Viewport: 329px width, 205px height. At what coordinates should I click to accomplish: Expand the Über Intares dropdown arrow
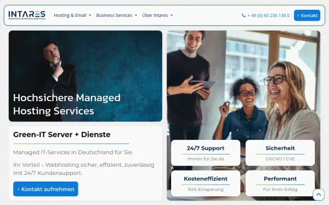click(x=172, y=15)
